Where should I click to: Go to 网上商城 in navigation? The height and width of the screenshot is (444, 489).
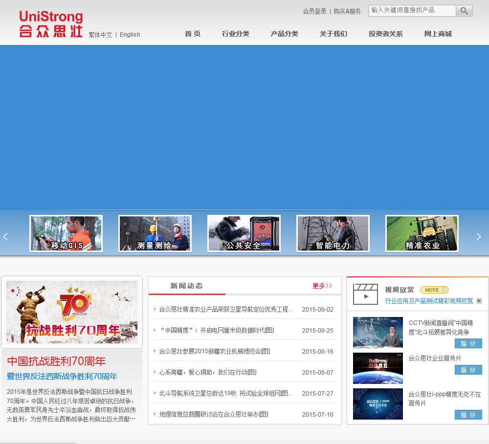tap(438, 34)
